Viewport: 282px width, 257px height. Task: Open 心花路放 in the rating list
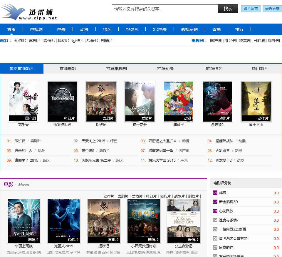[226, 211]
